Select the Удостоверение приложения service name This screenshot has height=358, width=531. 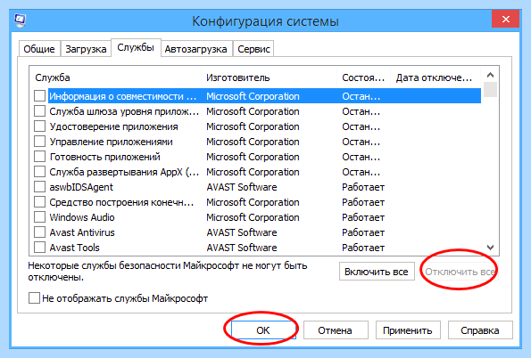tap(114, 126)
